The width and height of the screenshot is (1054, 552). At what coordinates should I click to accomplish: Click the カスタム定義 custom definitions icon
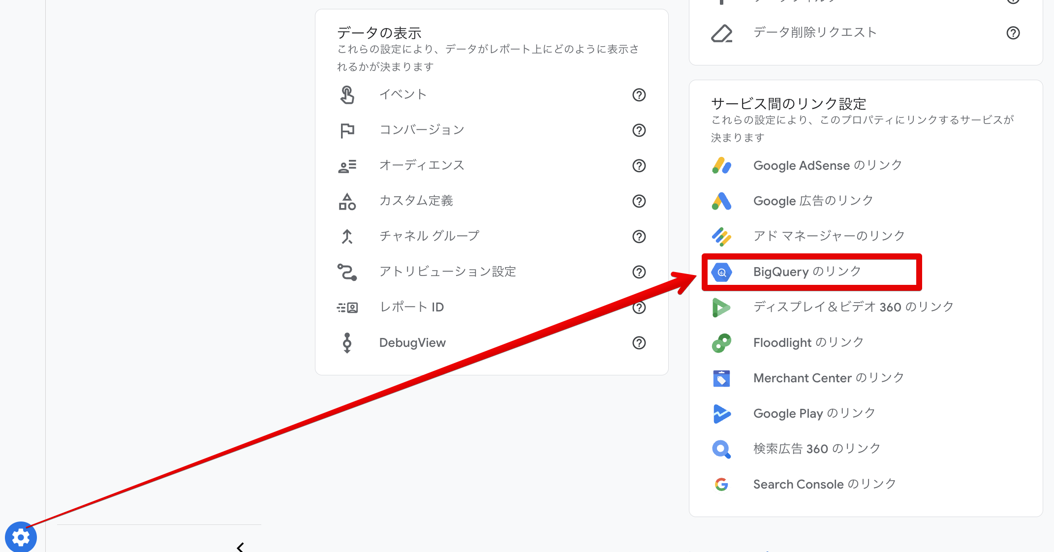(x=347, y=201)
